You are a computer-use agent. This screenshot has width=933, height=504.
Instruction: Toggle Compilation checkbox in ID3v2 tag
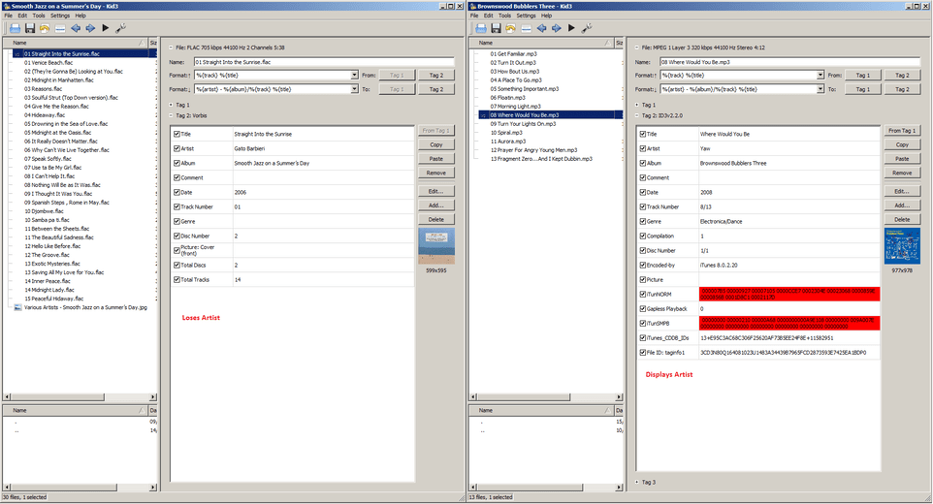point(643,236)
